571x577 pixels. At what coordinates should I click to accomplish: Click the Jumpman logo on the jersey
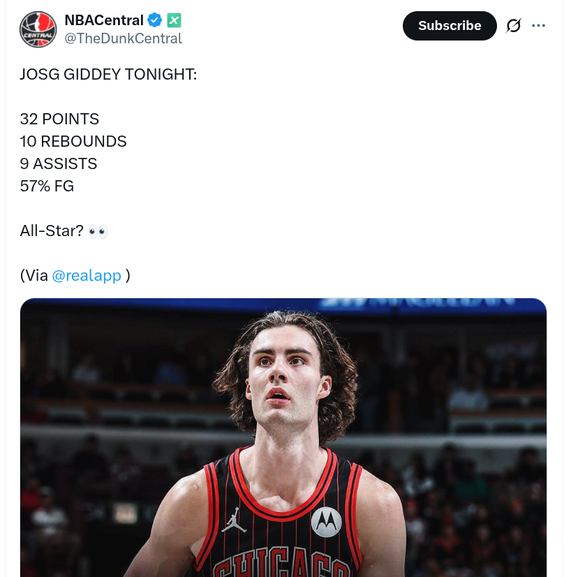(234, 520)
